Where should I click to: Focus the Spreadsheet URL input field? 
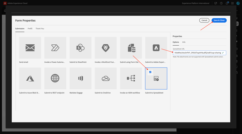pyautogui.click(x=199, y=53)
